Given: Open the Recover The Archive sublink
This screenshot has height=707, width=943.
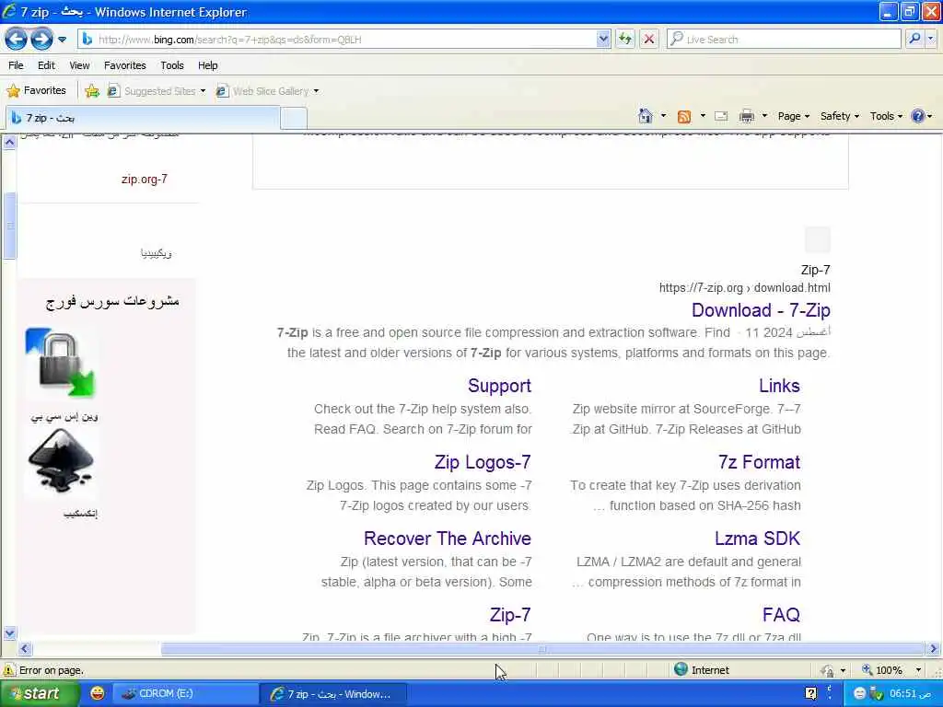Looking at the screenshot, I should coord(448,539).
